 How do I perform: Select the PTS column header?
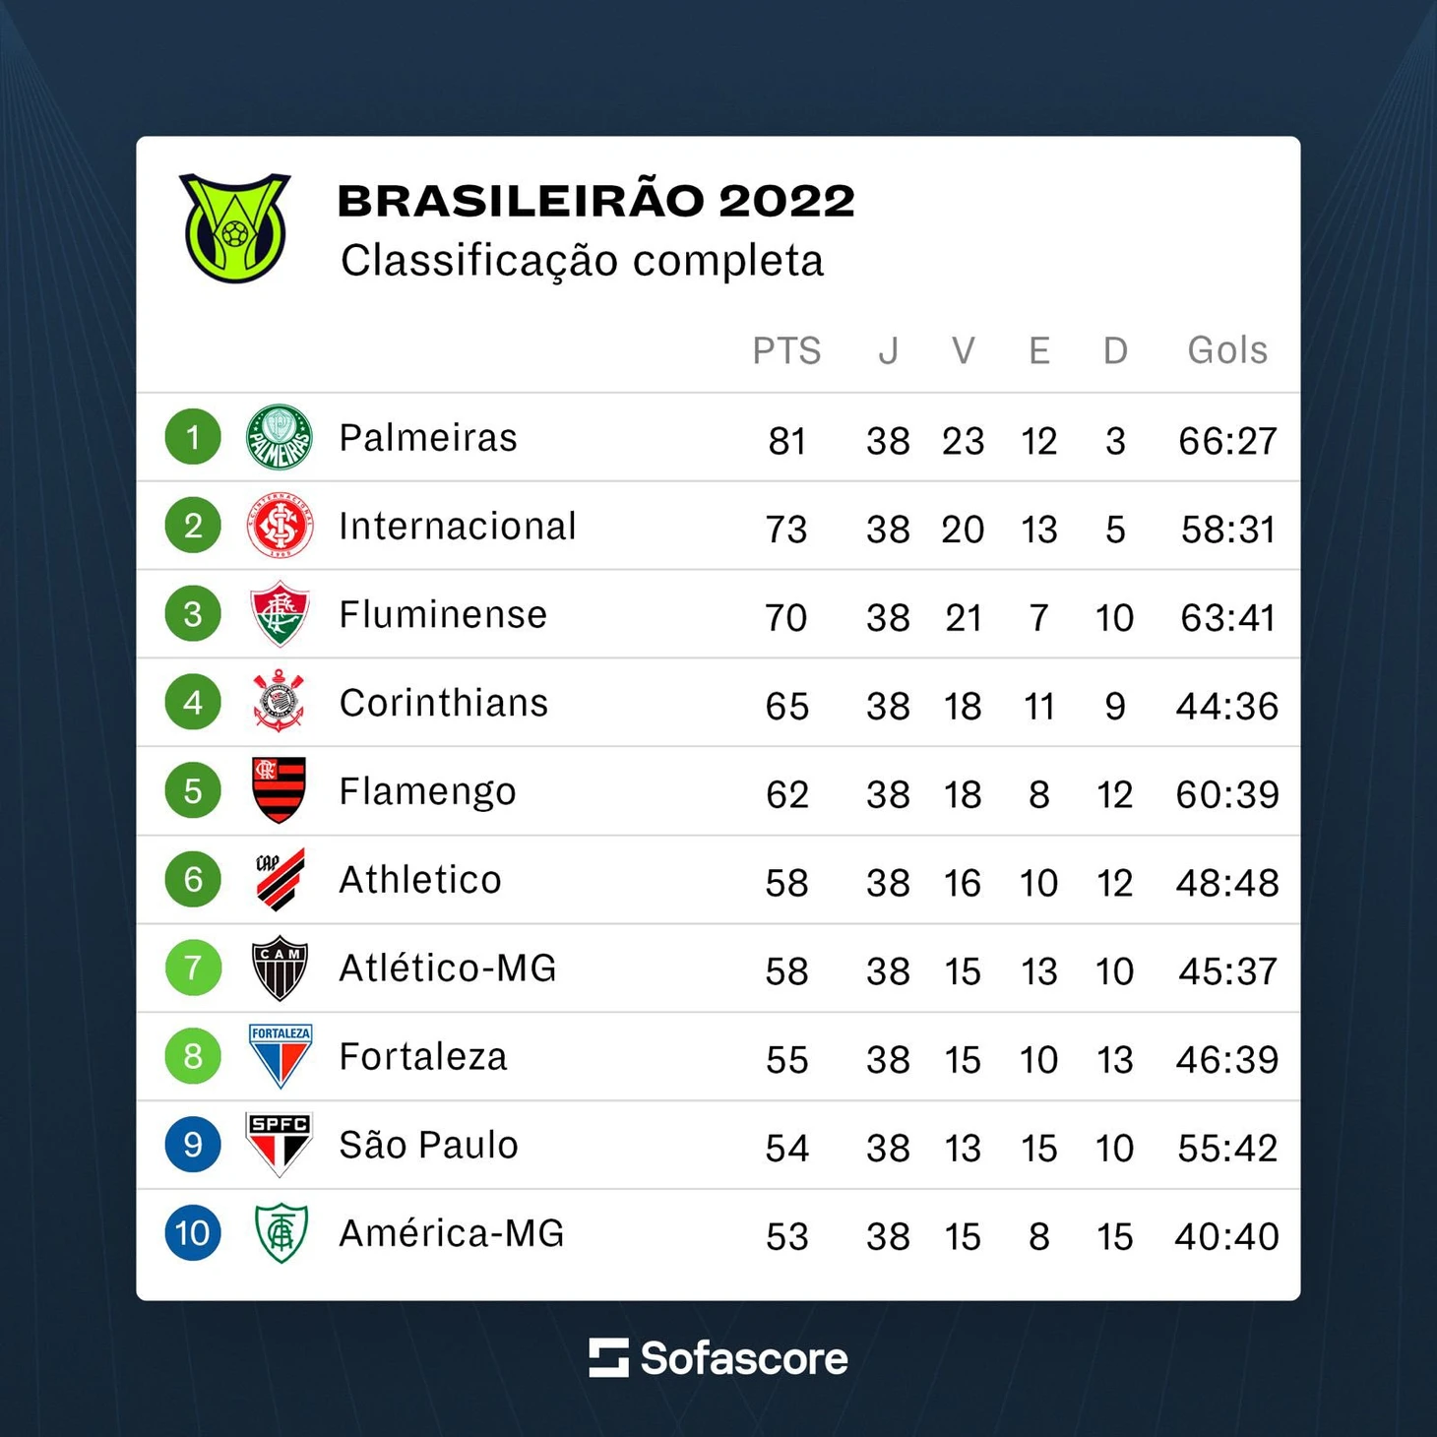click(x=786, y=351)
